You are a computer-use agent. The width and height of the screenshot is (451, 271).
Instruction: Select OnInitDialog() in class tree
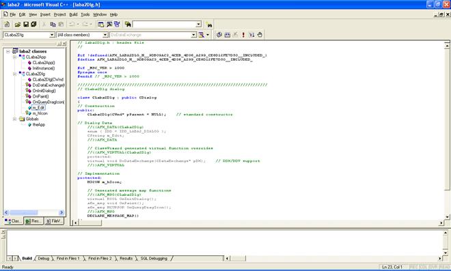coord(44,91)
